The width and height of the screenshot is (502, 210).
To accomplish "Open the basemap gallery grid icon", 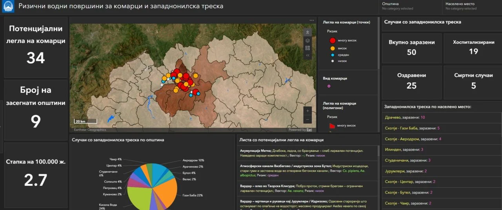I will coord(307,48).
